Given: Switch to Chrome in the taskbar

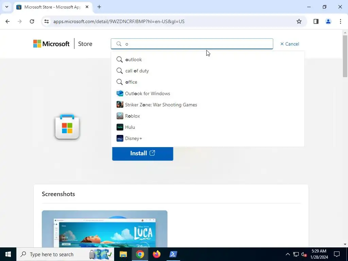Looking at the screenshot, I should 140,254.
